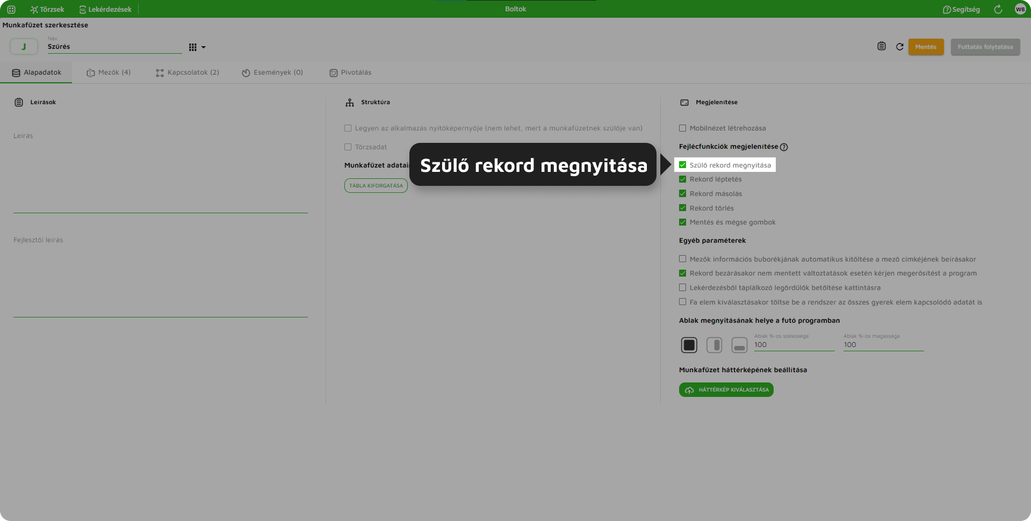
Task: Click the Mentés button
Action: [x=926, y=47]
